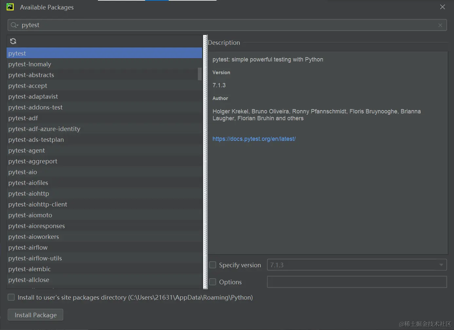Click the package list vertical scrollbar thumb
Viewport: 454px width, 330px height.
(200, 74)
